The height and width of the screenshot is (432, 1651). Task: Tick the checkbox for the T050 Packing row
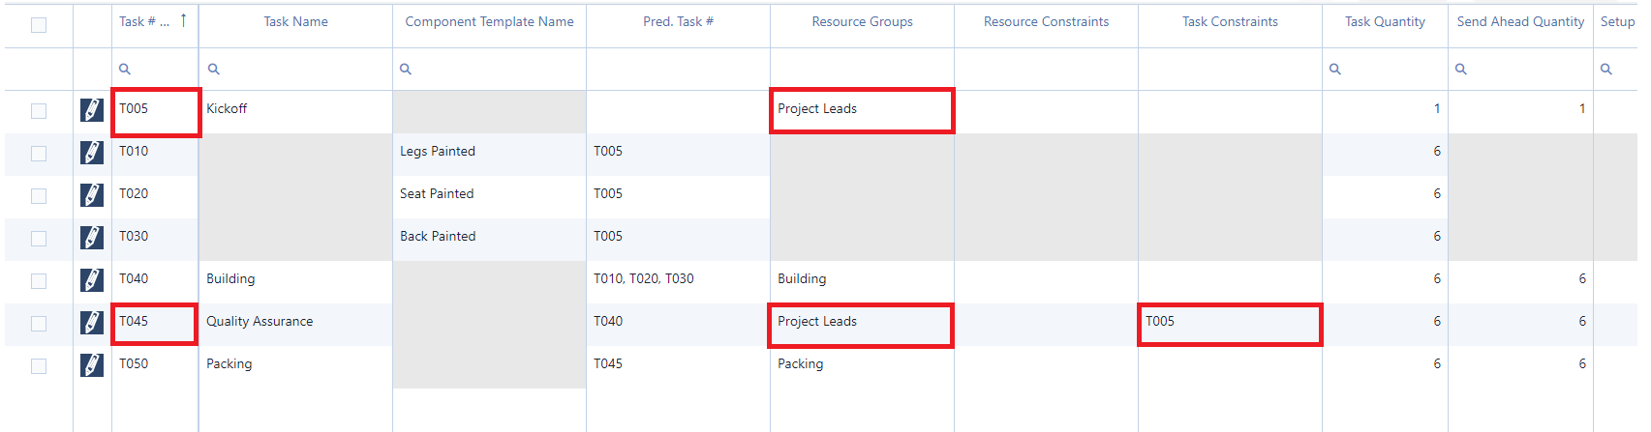click(39, 366)
